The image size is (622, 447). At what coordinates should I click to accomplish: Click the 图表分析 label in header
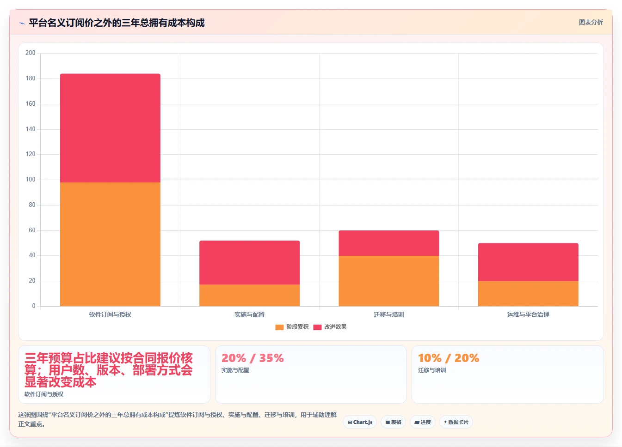(591, 22)
